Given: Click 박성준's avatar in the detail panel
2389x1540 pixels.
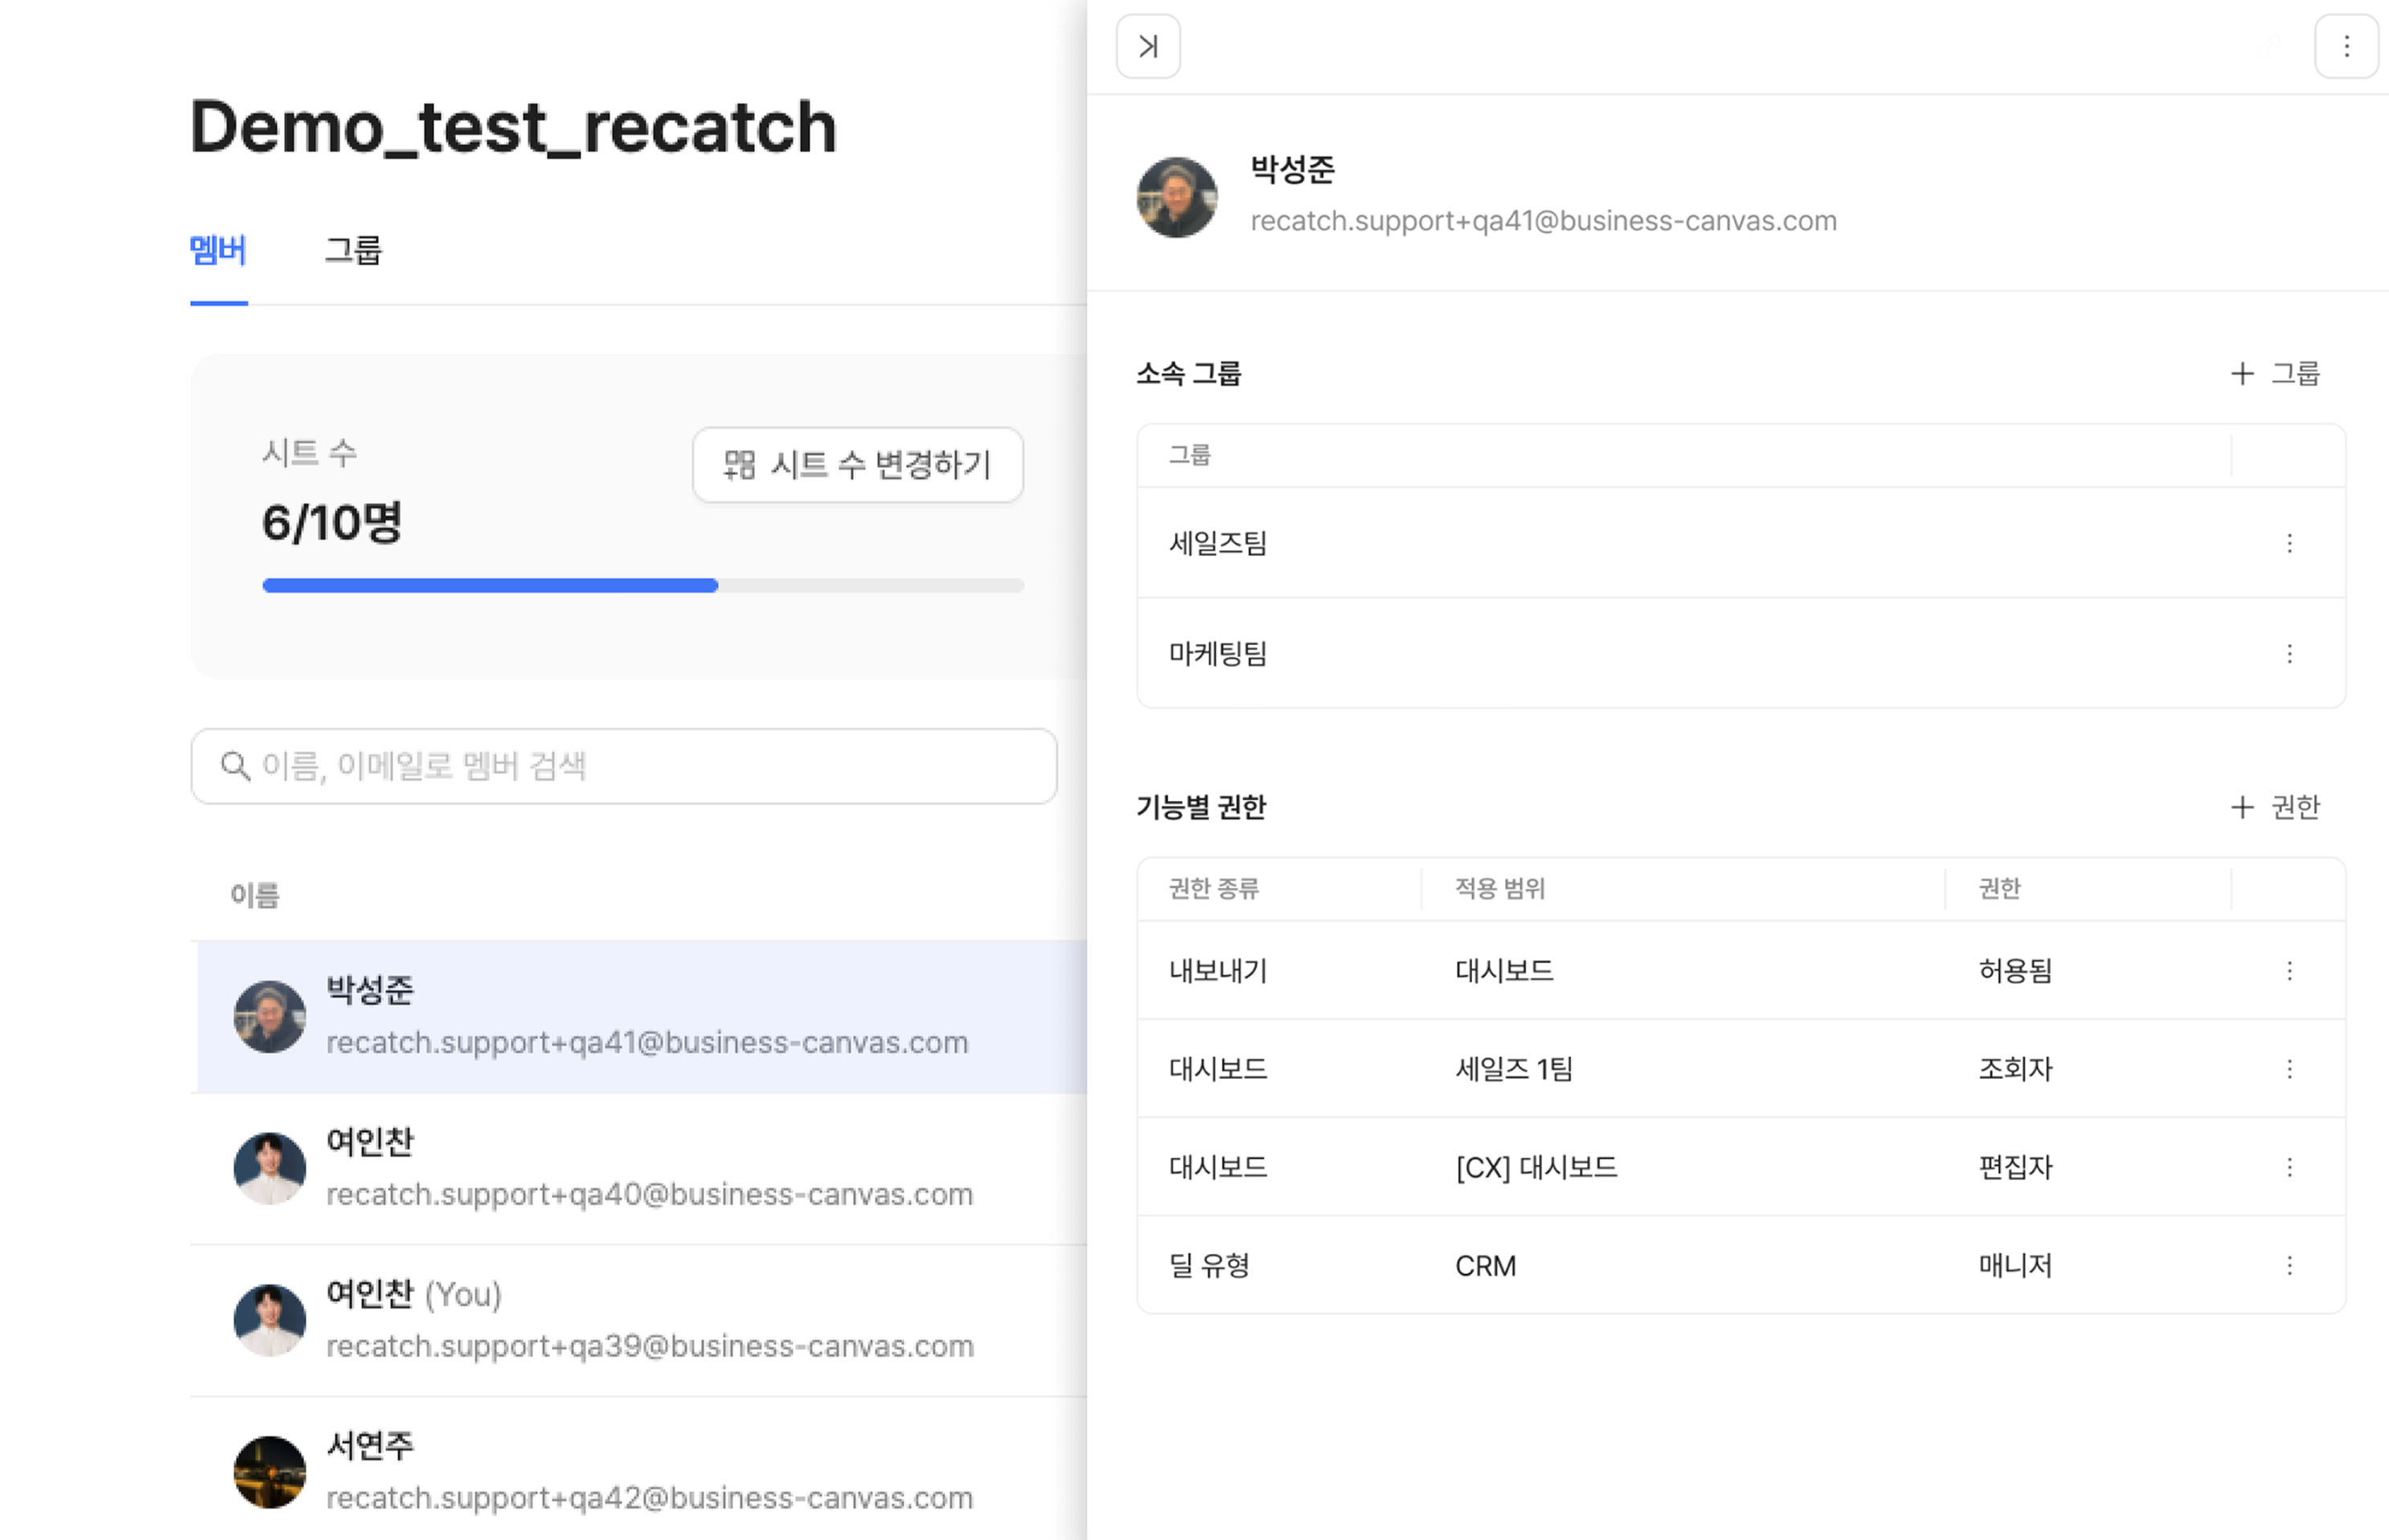Looking at the screenshot, I should (1176, 196).
